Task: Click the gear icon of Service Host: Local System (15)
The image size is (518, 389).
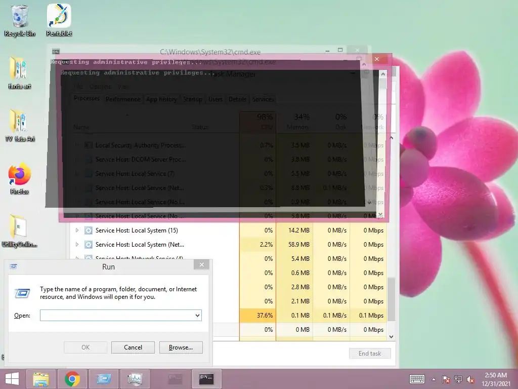Action: coord(88,230)
